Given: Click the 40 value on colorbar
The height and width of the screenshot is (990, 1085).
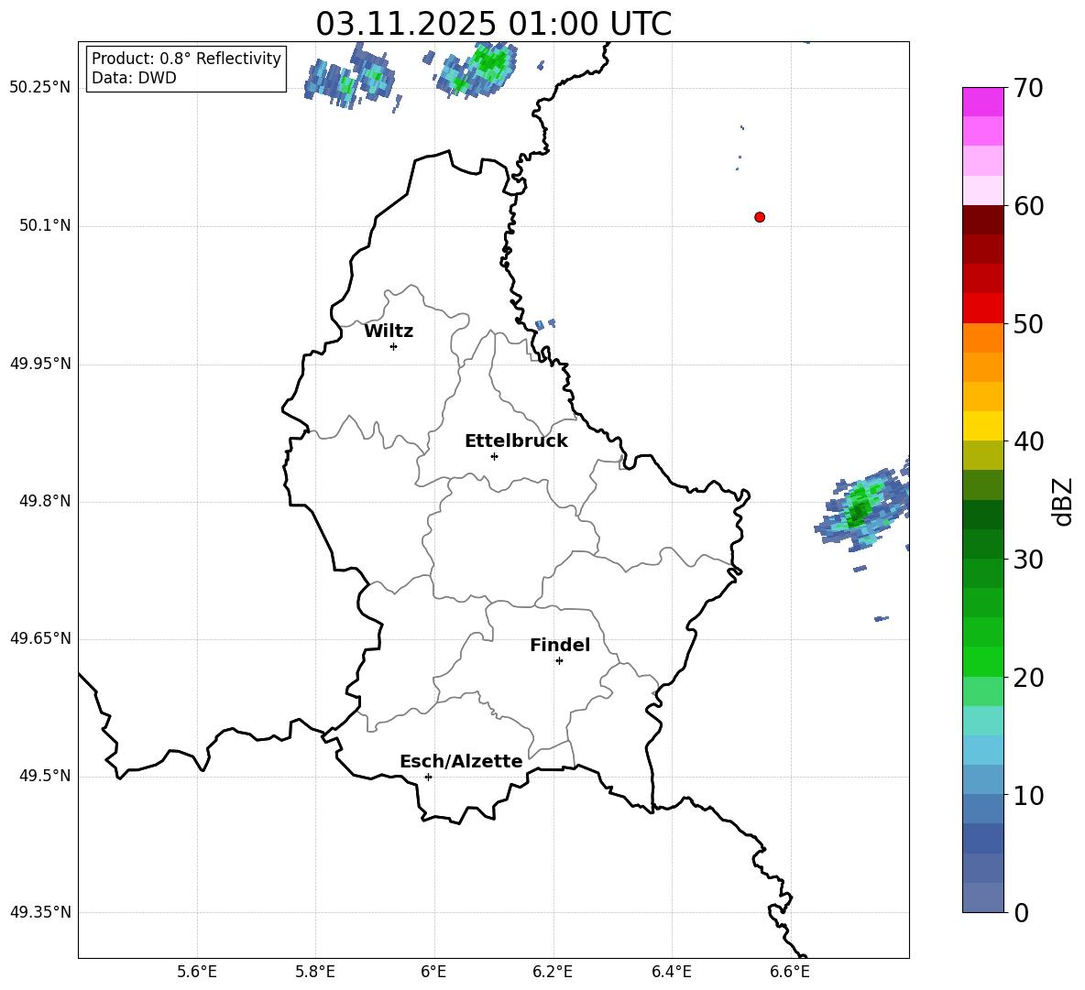Looking at the screenshot, I should (x=1028, y=441).
